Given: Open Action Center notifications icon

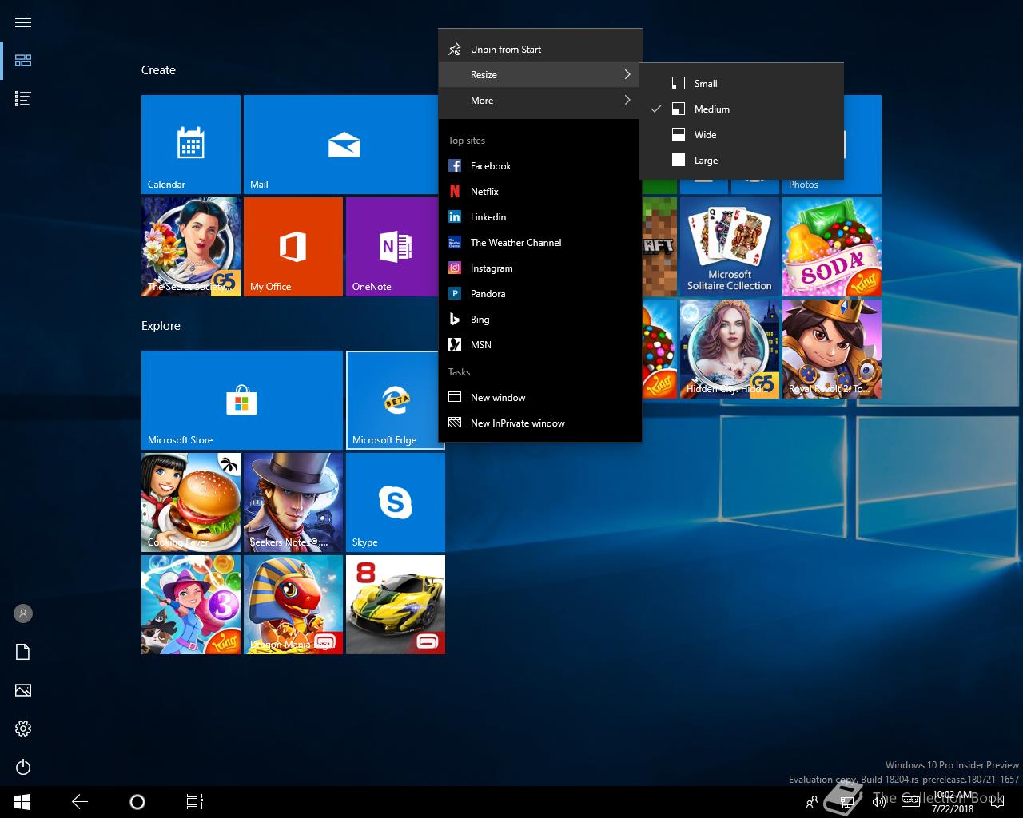Looking at the screenshot, I should 996,802.
